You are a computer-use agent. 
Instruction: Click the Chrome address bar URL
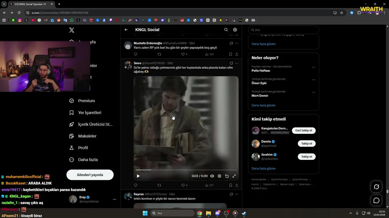60,13
